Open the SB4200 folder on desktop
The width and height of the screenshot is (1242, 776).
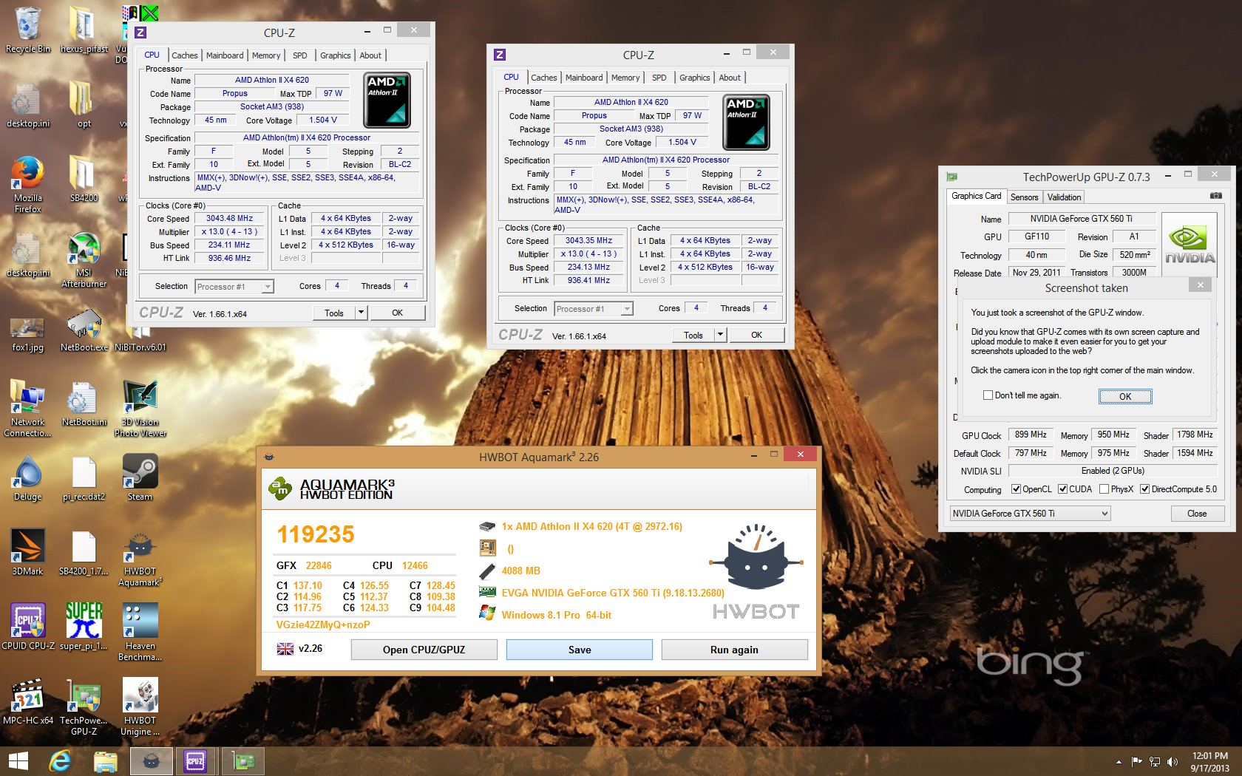[84, 177]
